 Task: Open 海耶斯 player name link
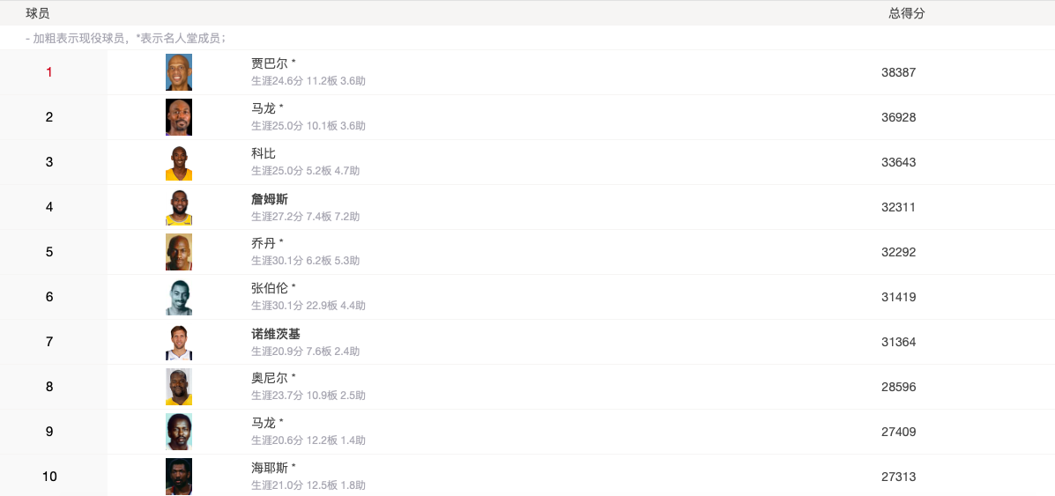point(269,468)
